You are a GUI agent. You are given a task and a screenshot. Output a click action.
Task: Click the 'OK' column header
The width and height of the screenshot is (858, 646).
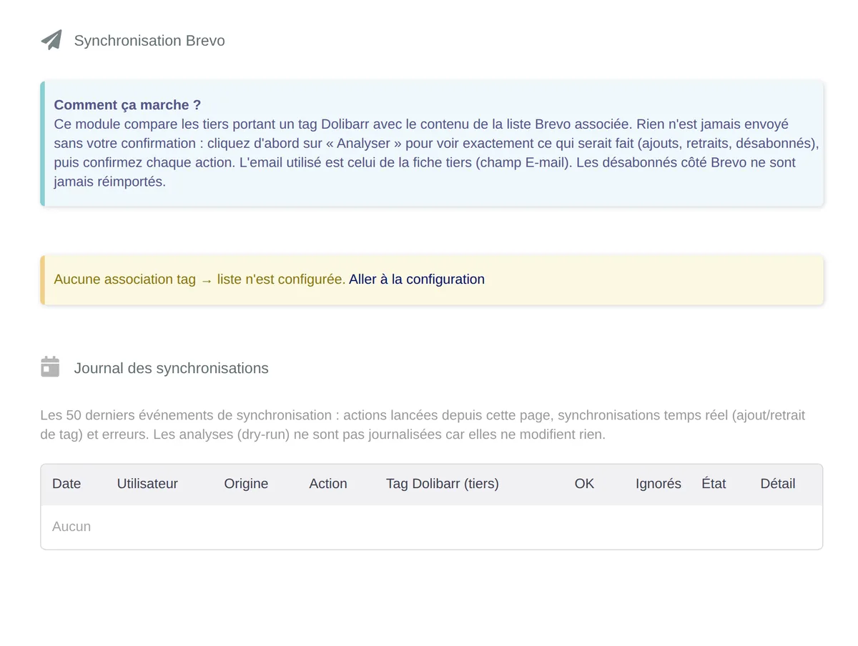[584, 484]
